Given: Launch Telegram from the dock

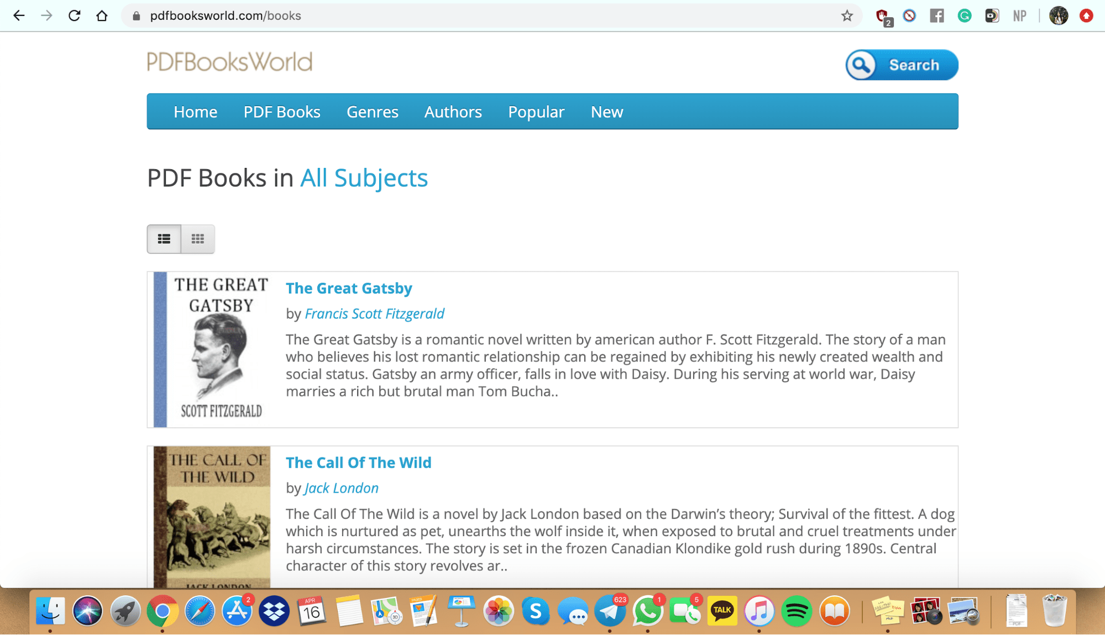Looking at the screenshot, I should [610, 611].
